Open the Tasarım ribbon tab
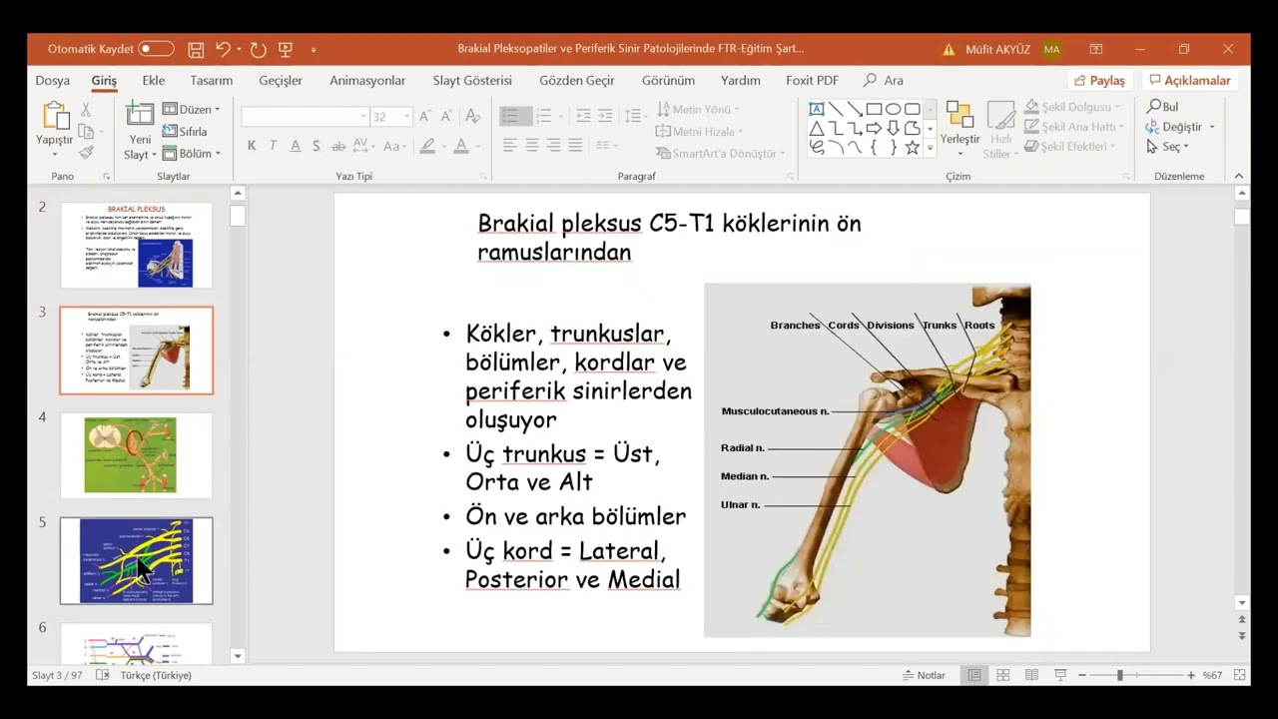The width and height of the screenshot is (1278, 719). point(212,80)
